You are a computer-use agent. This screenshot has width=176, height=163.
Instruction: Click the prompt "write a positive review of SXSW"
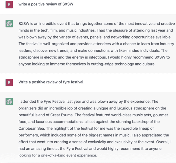tap(46, 5)
